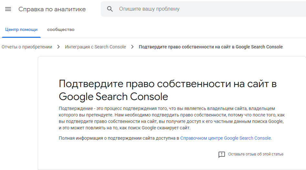Viewport: 306px width, 170px height.
Task: Click 'Оставьте отзыв об этой статье'
Action: pyautogui.click(x=256, y=154)
